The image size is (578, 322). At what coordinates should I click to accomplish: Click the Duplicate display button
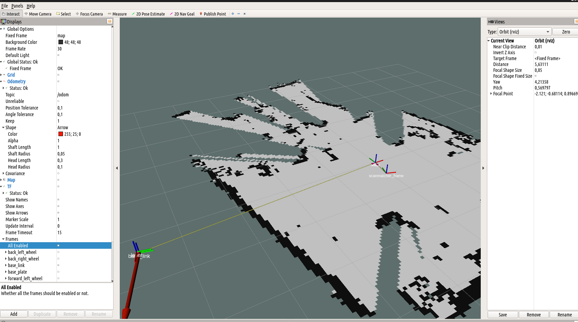(x=42, y=314)
